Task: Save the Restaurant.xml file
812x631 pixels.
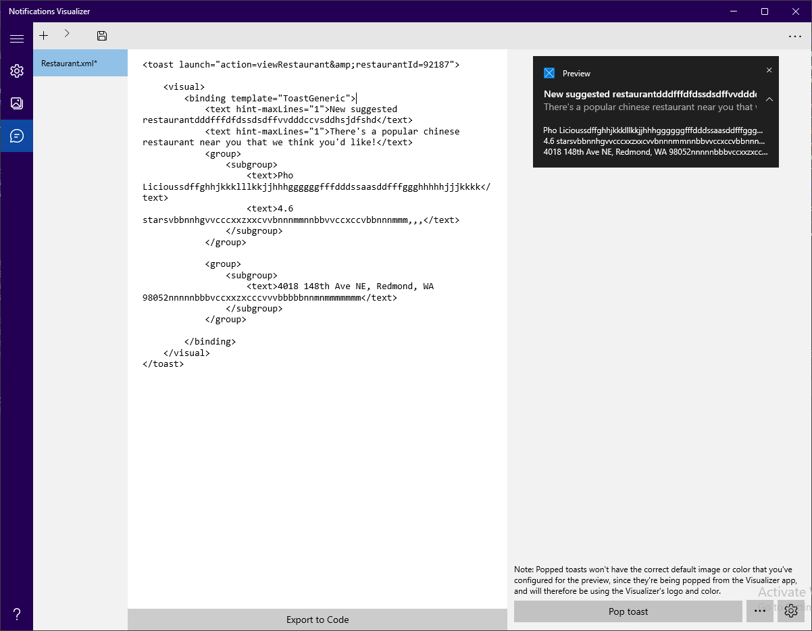Action: coord(101,35)
